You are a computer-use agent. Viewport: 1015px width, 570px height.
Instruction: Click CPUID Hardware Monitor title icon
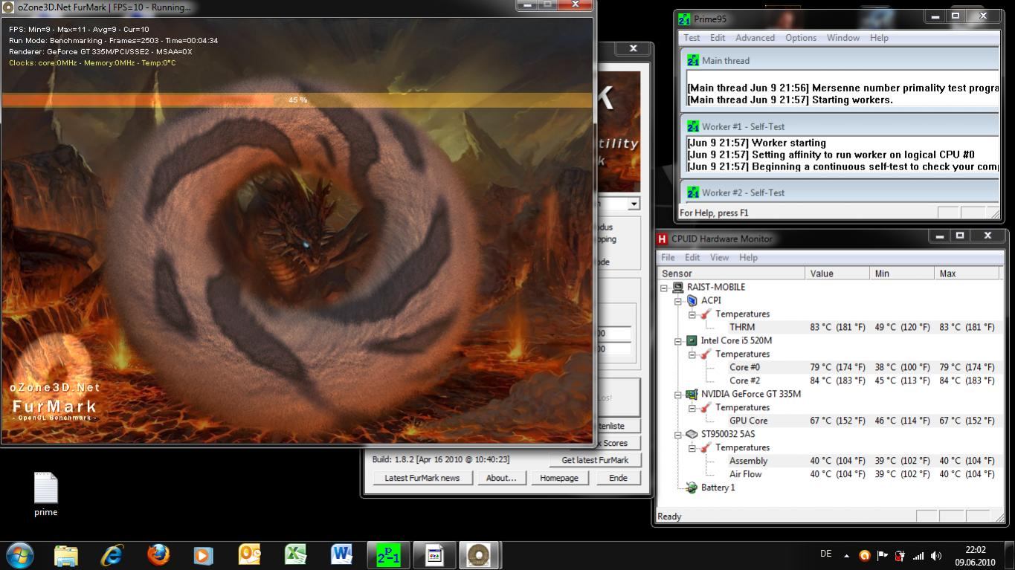[x=662, y=239]
